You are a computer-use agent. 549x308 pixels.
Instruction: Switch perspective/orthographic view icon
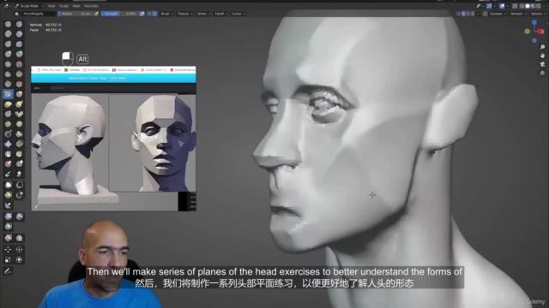542,73
